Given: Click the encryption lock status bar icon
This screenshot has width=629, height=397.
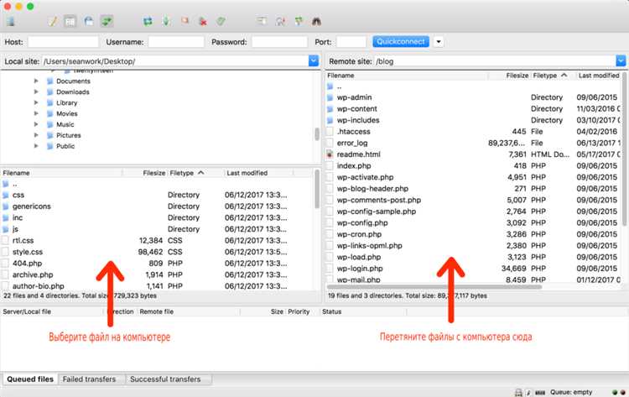Looking at the screenshot, I should pyautogui.click(x=518, y=392).
